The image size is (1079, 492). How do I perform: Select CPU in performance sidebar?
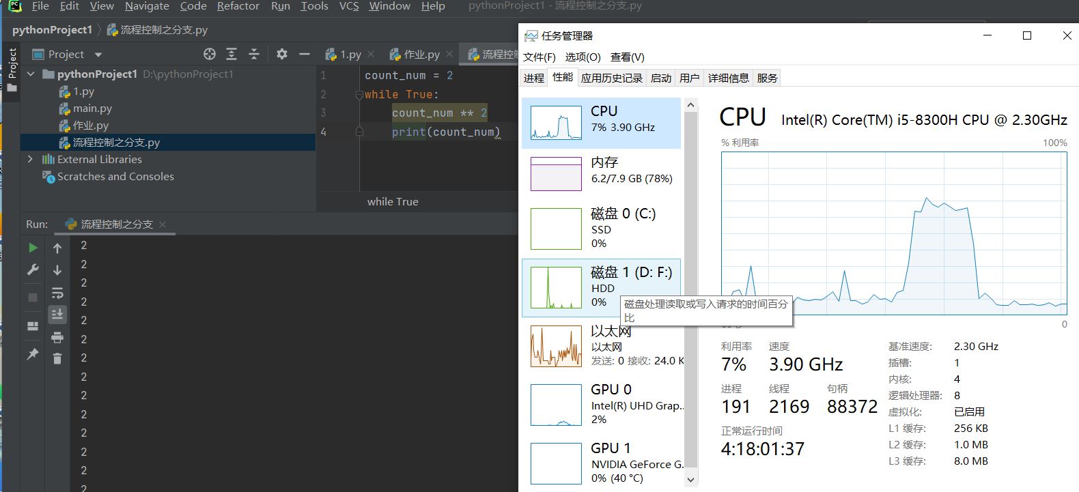(602, 123)
